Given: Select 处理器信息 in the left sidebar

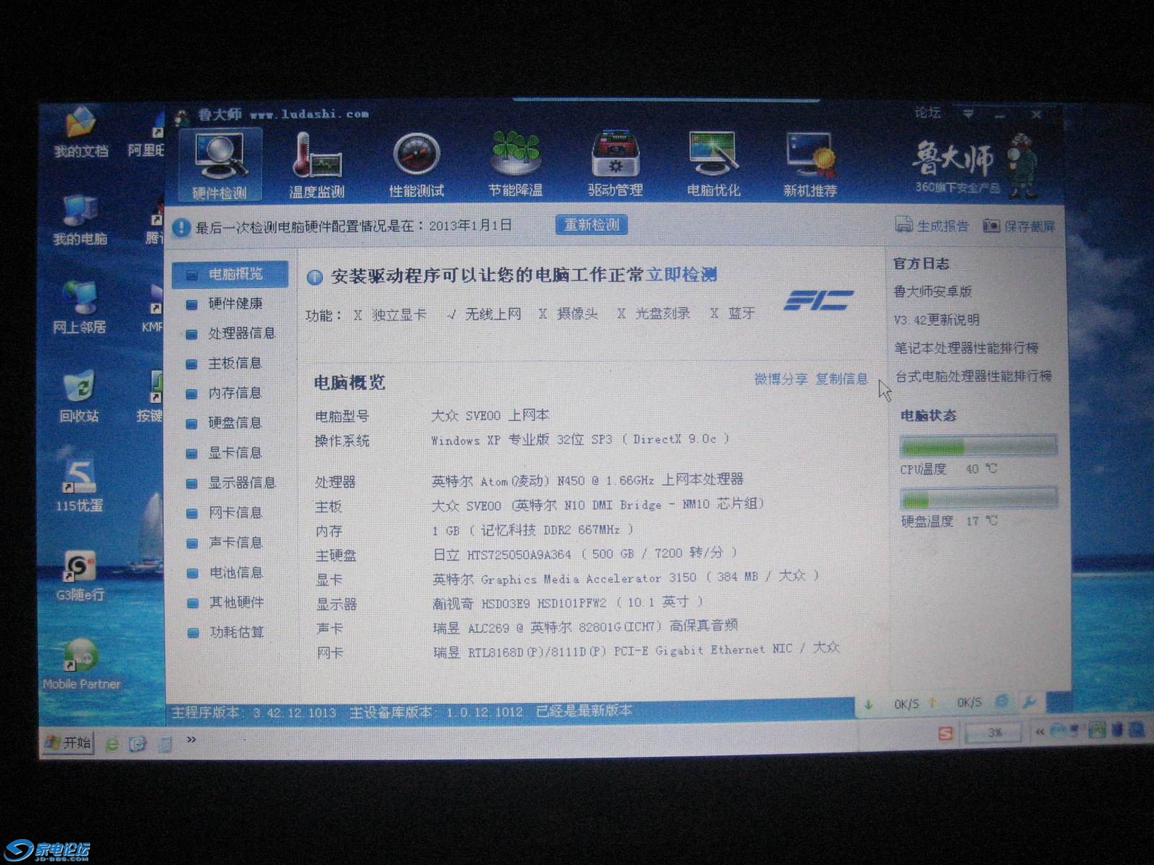Looking at the screenshot, I should 241,333.
